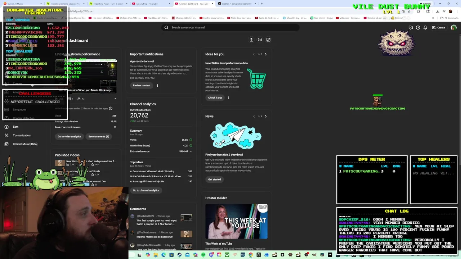Click the Creator Music sidebar icon
Image resolution: width=461 pixels, height=259 pixels.
click(6, 144)
